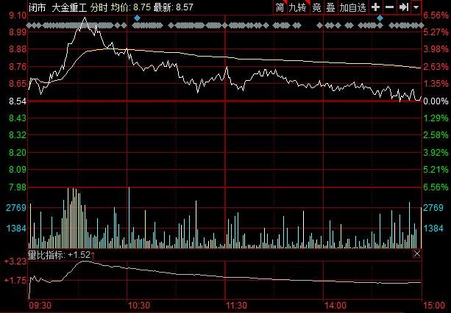The height and width of the screenshot is (313, 451).
Task: Click the 量比指标: +1.52 label
Action: pyautogui.click(x=59, y=255)
